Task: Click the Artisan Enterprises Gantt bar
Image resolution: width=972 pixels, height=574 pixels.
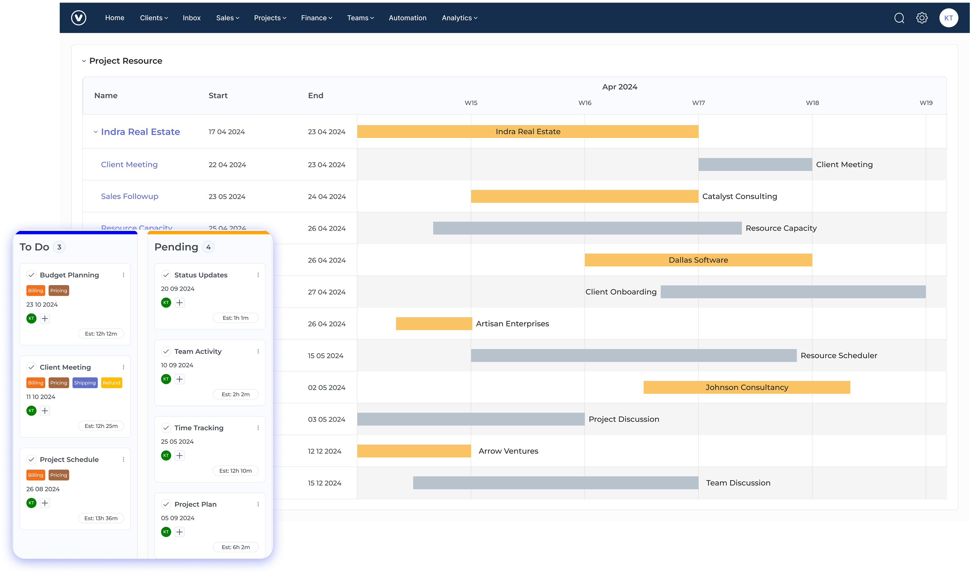Action: (x=434, y=324)
